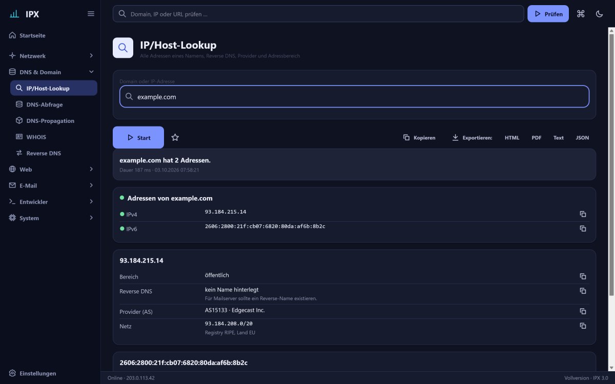Click the DNS & Domain database icon
This screenshot has height=384, width=615.
pyautogui.click(x=12, y=72)
